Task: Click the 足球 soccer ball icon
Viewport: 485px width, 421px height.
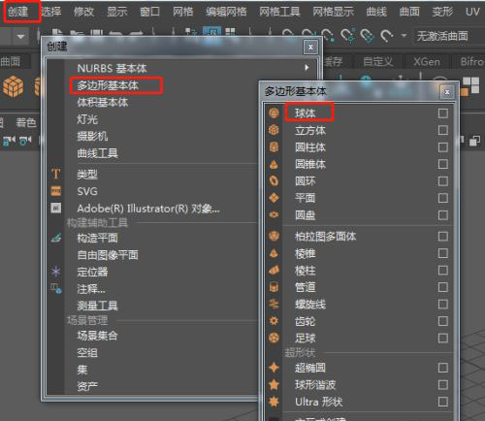Action: coord(274,338)
